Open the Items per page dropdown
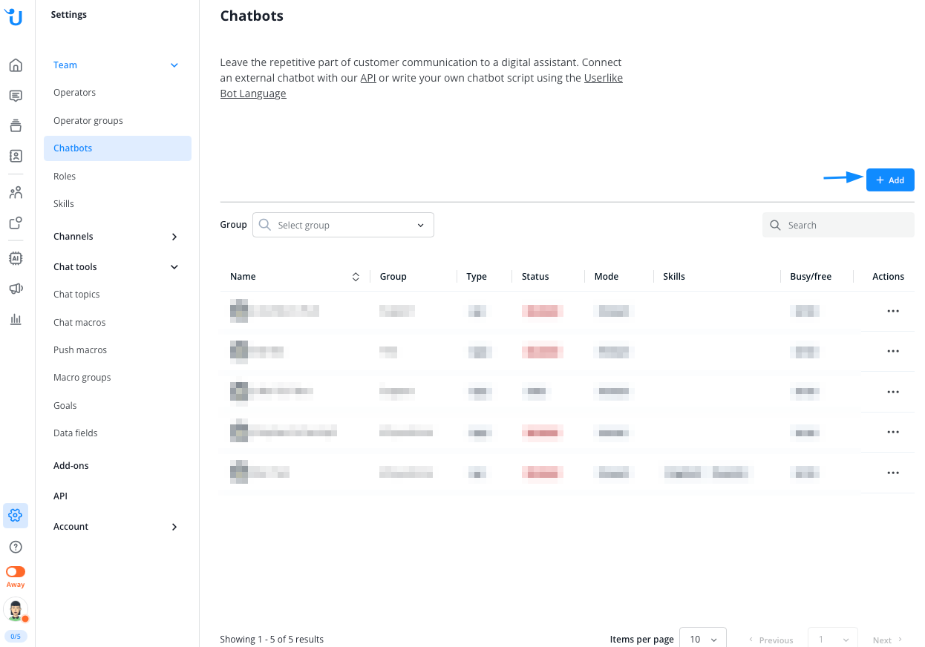Viewport: 925px width, 647px height. [702, 639]
